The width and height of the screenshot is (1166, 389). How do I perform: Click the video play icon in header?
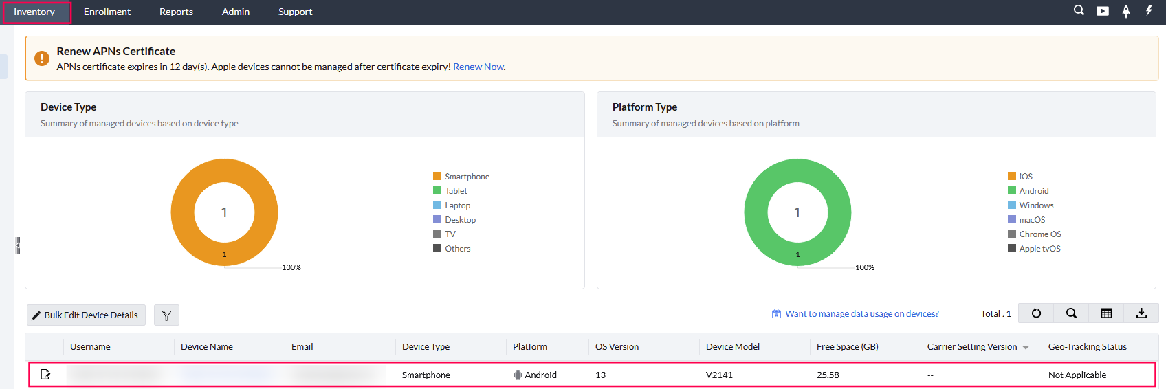[1102, 11]
